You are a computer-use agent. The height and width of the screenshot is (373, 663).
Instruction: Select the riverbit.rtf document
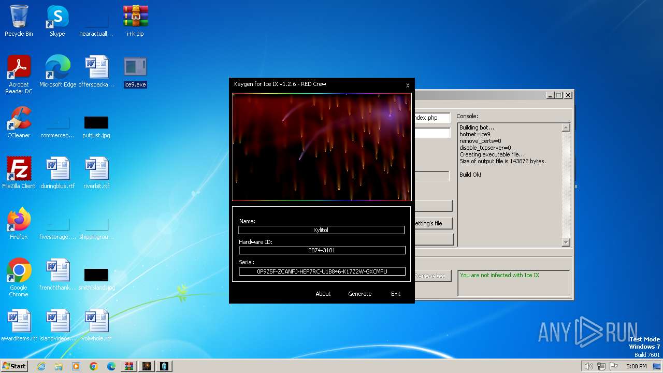96,173
